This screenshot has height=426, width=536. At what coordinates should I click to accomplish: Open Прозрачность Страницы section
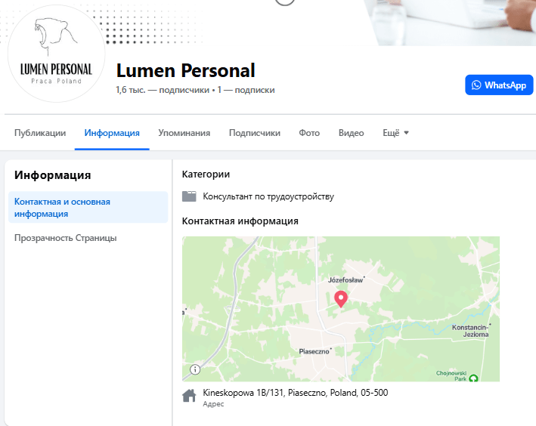pyautogui.click(x=65, y=238)
